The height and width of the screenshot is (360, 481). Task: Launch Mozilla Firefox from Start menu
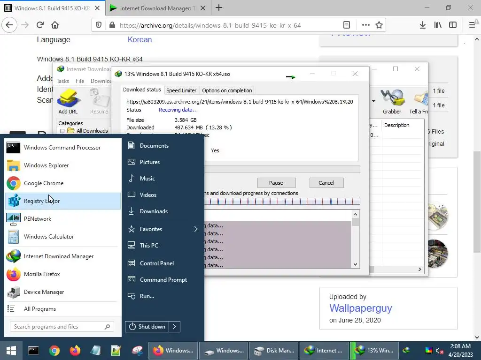click(x=63, y=274)
